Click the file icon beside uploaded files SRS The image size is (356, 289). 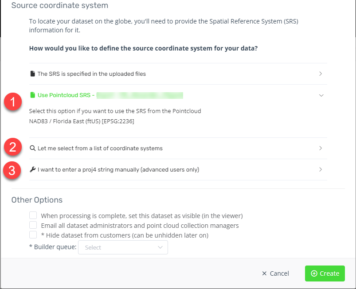pos(32,74)
